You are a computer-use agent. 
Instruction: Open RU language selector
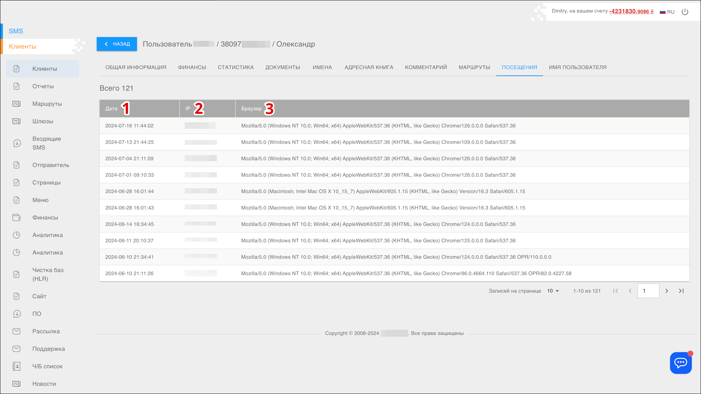point(667,12)
